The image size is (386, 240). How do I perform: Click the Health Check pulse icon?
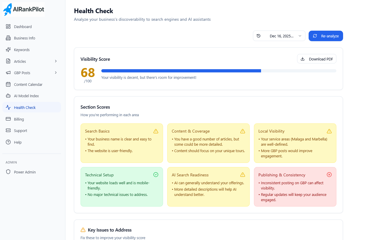(x=8, y=107)
